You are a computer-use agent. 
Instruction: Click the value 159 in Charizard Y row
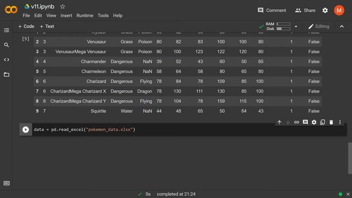[x=221, y=101]
